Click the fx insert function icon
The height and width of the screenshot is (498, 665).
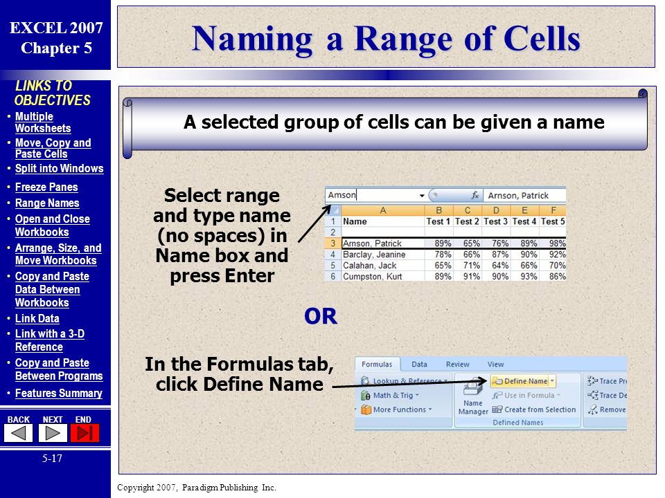pyautogui.click(x=475, y=195)
